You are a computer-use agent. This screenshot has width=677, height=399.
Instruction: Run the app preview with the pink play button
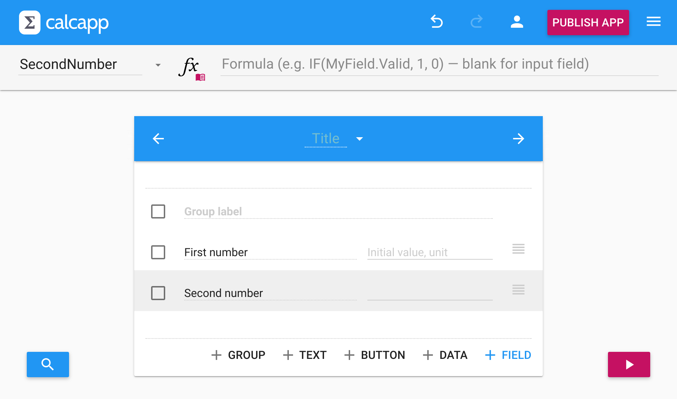(x=629, y=365)
